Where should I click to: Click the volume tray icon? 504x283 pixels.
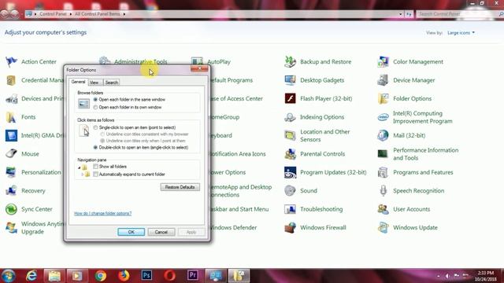[x=447, y=276]
